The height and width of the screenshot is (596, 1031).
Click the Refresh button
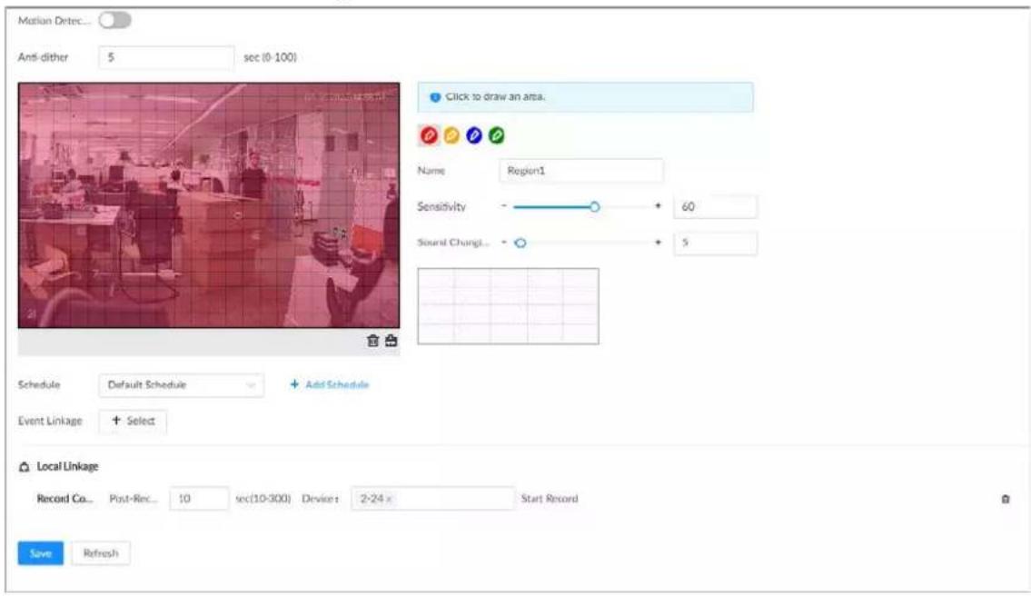click(101, 553)
